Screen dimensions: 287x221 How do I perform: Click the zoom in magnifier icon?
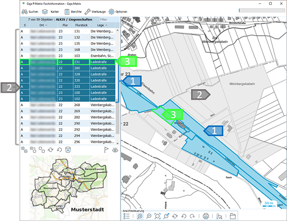(140, 216)
